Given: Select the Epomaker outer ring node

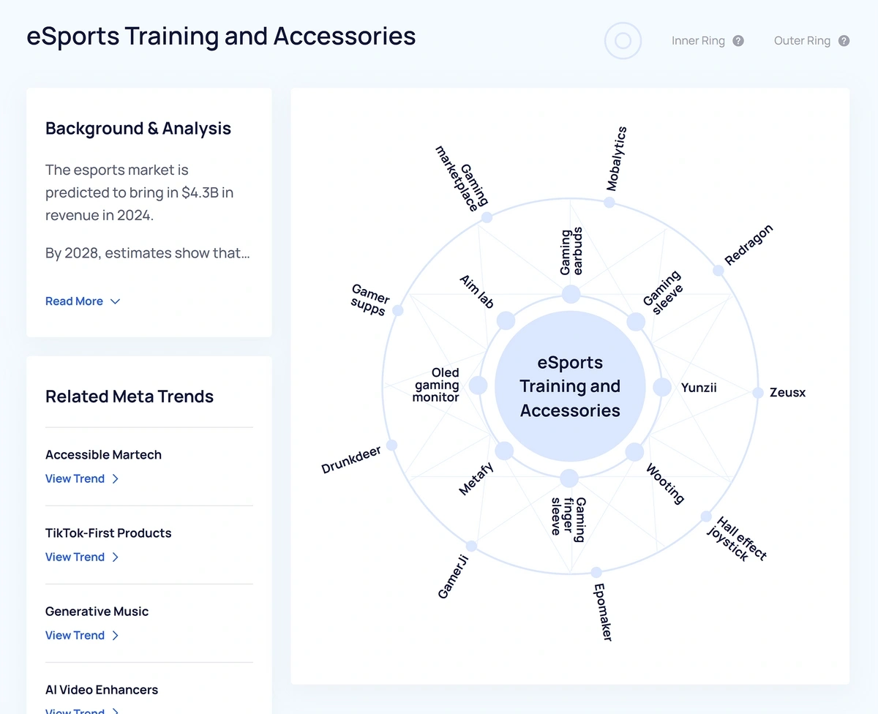Looking at the screenshot, I should coord(596,572).
